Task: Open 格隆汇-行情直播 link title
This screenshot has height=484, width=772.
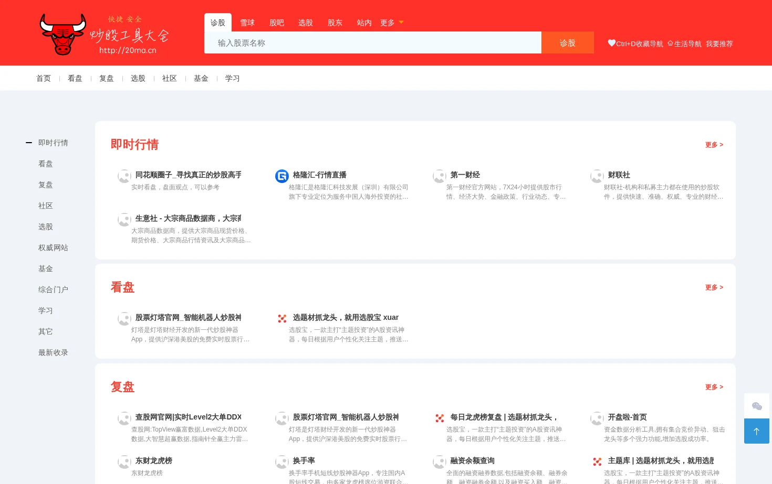Action: (x=320, y=175)
